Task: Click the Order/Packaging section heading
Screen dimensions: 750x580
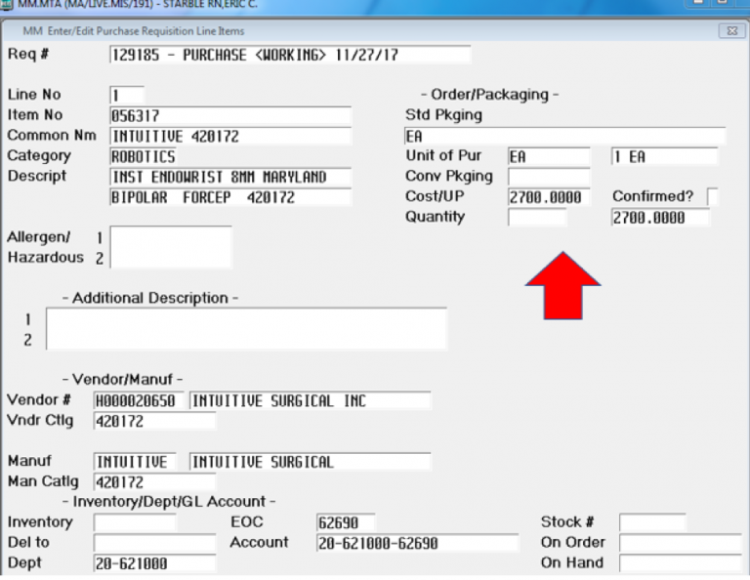Action: click(490, 95)
